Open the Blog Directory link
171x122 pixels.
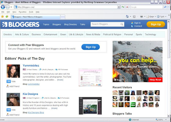coord(71,24)
